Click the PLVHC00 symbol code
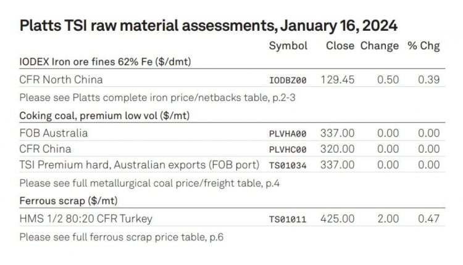 [288, 149]
